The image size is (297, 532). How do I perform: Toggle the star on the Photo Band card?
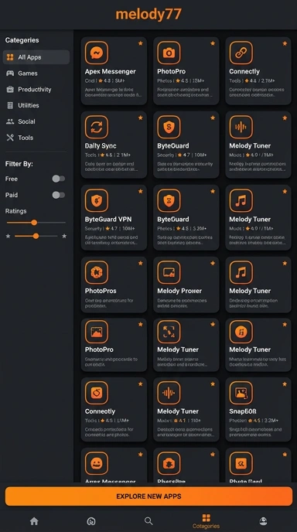pos(285,455)
